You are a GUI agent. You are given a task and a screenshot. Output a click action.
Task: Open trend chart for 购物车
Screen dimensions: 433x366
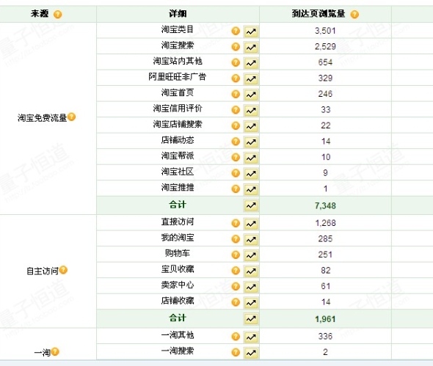251,255
